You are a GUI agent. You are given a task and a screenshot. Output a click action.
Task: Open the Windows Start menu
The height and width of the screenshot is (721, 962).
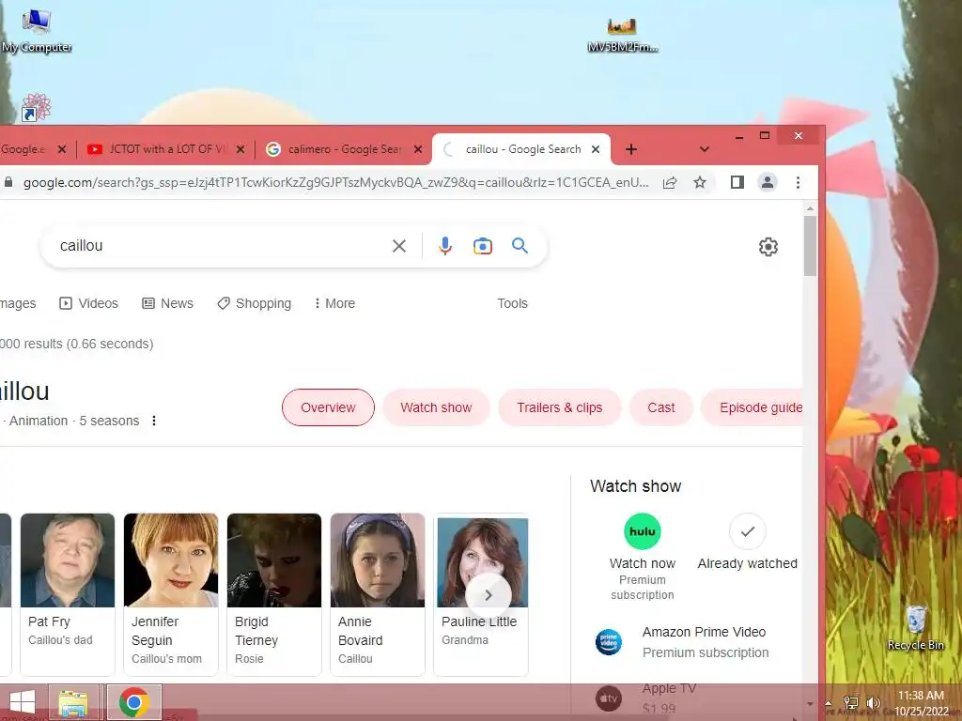tap(23, 702)
